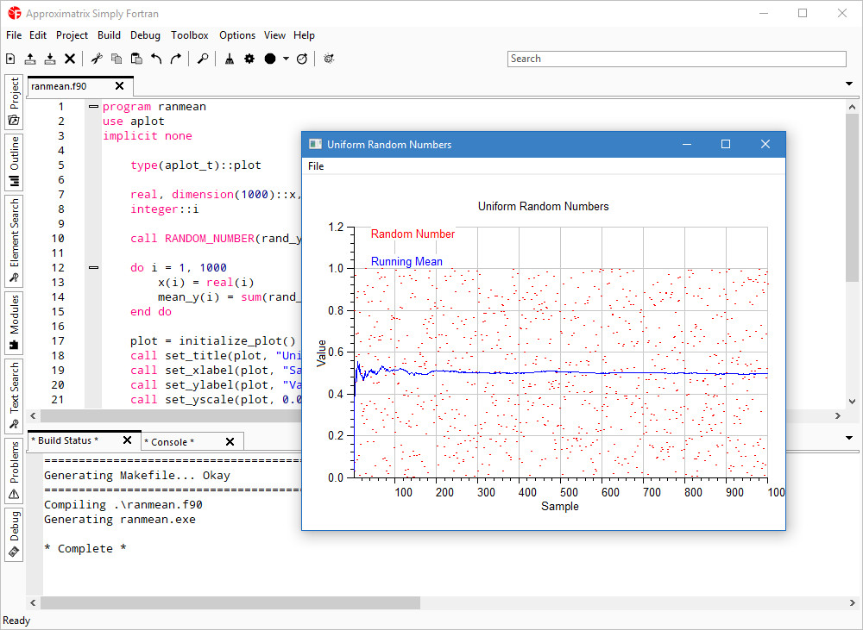
Task: Click the New File toolbar icon
Action: [x=10, y=59]
